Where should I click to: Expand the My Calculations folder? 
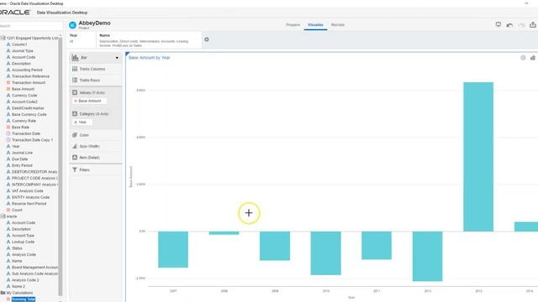click(x=19, y=293)
